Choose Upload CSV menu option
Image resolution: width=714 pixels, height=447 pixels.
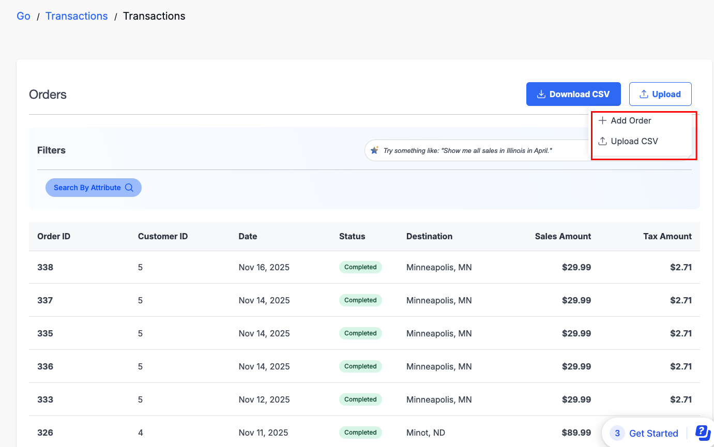(x=634, y=141)
